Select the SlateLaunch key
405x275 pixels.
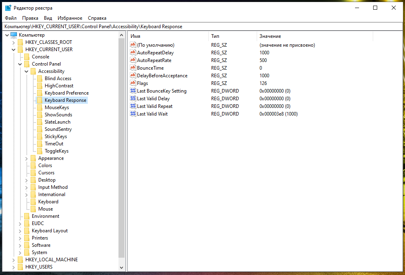[57, 122]
